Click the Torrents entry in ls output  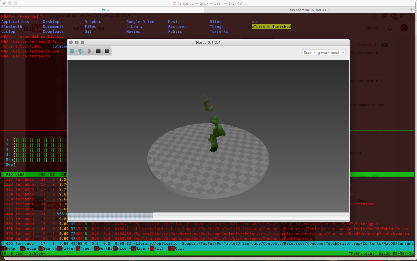pyautogui.click(x=219, y=32)
